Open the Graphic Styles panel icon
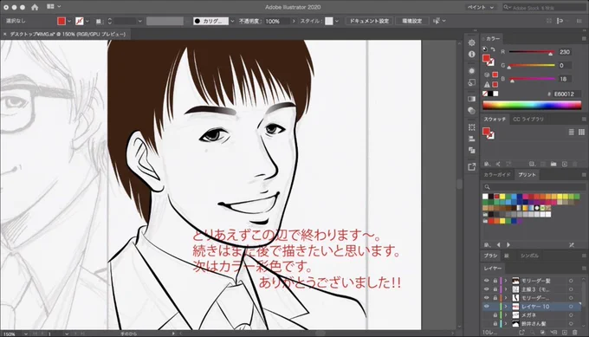Image resolution: width=589 pixels, height=337 pixels. coord(472,82)
